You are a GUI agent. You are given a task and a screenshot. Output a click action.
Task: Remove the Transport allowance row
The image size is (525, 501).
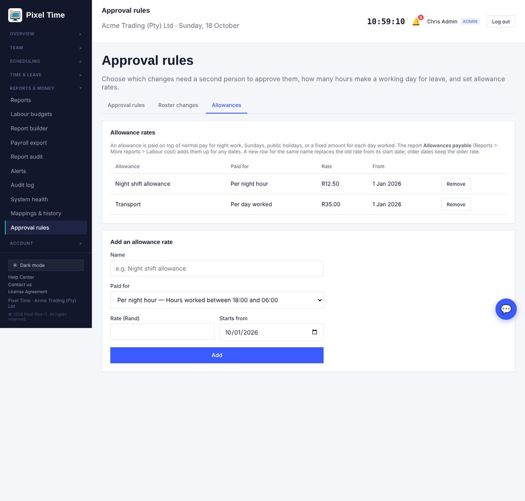[x=456, y=205]
